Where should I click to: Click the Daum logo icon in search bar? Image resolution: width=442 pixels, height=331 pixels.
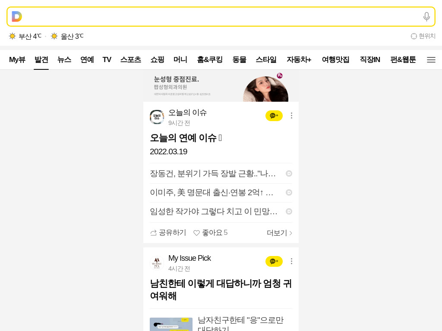click(x=17, y=17)
